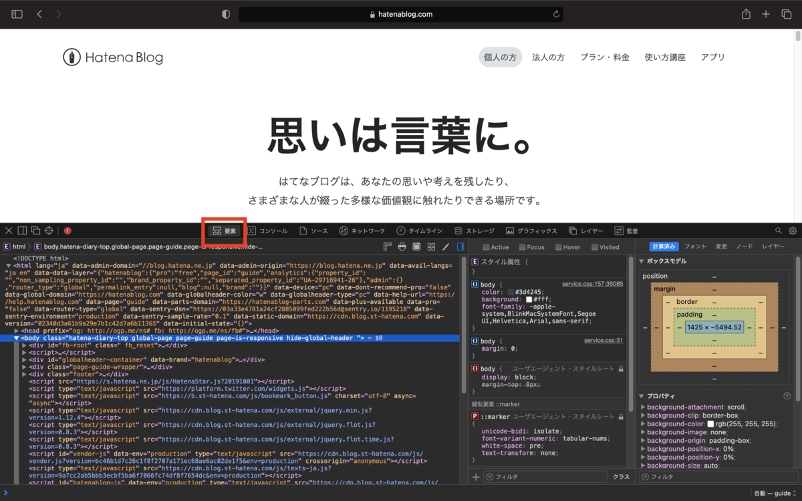Image resolution: width=802 pixels, height=501 pixels.
Task: Open the フォント sidebar tab
Action: pos(695,246)
